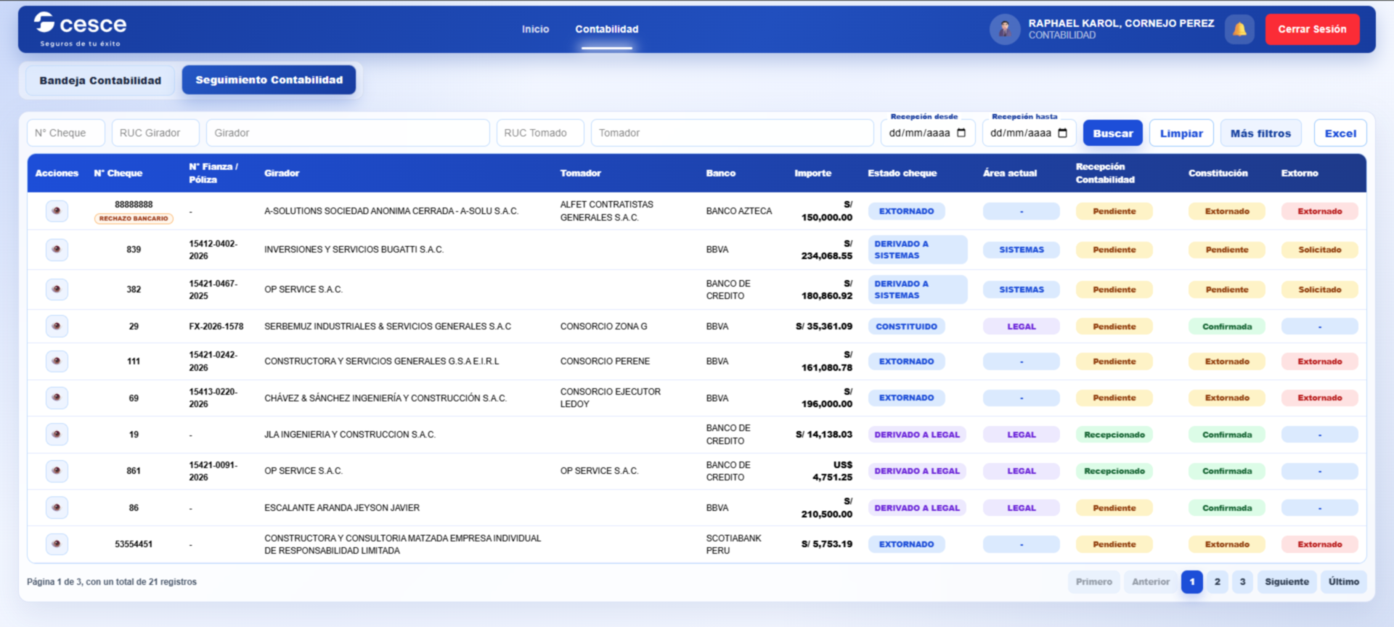Select the FX-2026-1578 póliza number
The width and height of the screenshot is (1394, 627).
[216, 327]
